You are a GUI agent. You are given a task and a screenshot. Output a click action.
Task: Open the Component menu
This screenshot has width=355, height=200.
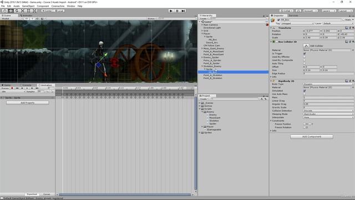click(43, 6)
